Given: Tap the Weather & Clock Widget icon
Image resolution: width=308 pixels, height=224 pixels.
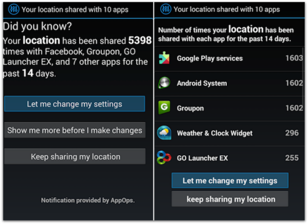Looking at the screenshot, I should [x=164, y=133].
